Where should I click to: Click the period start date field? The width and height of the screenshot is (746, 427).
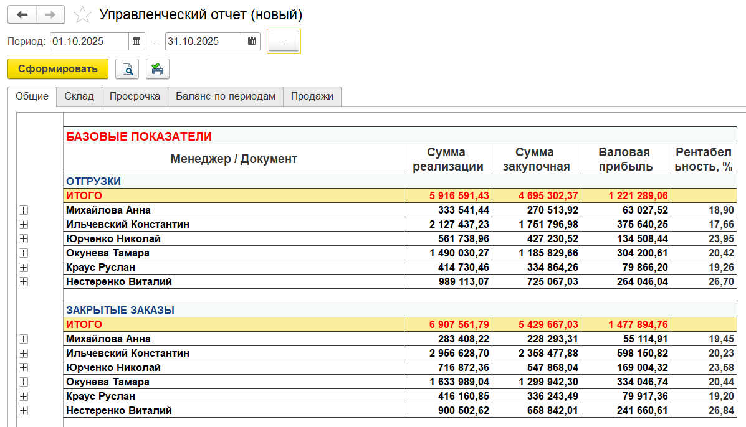(x=90, y=41)
